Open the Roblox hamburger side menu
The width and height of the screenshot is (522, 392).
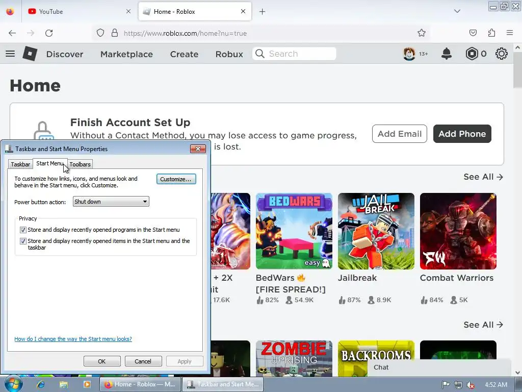(x=10, y=54)
